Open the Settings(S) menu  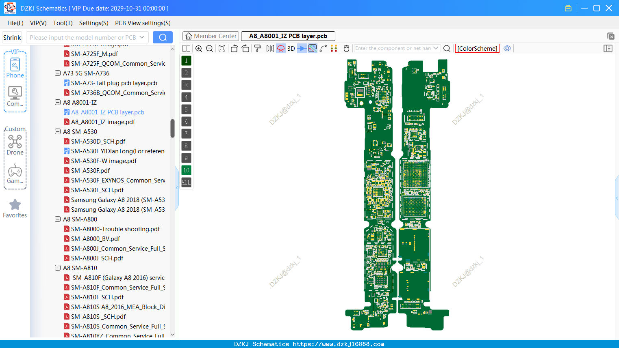pyautogui.click(x=94, y=23)
